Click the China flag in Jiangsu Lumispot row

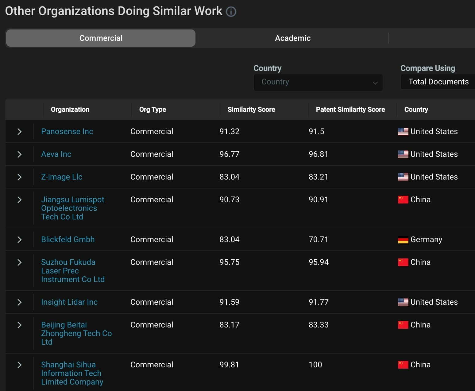coord(403,199)
